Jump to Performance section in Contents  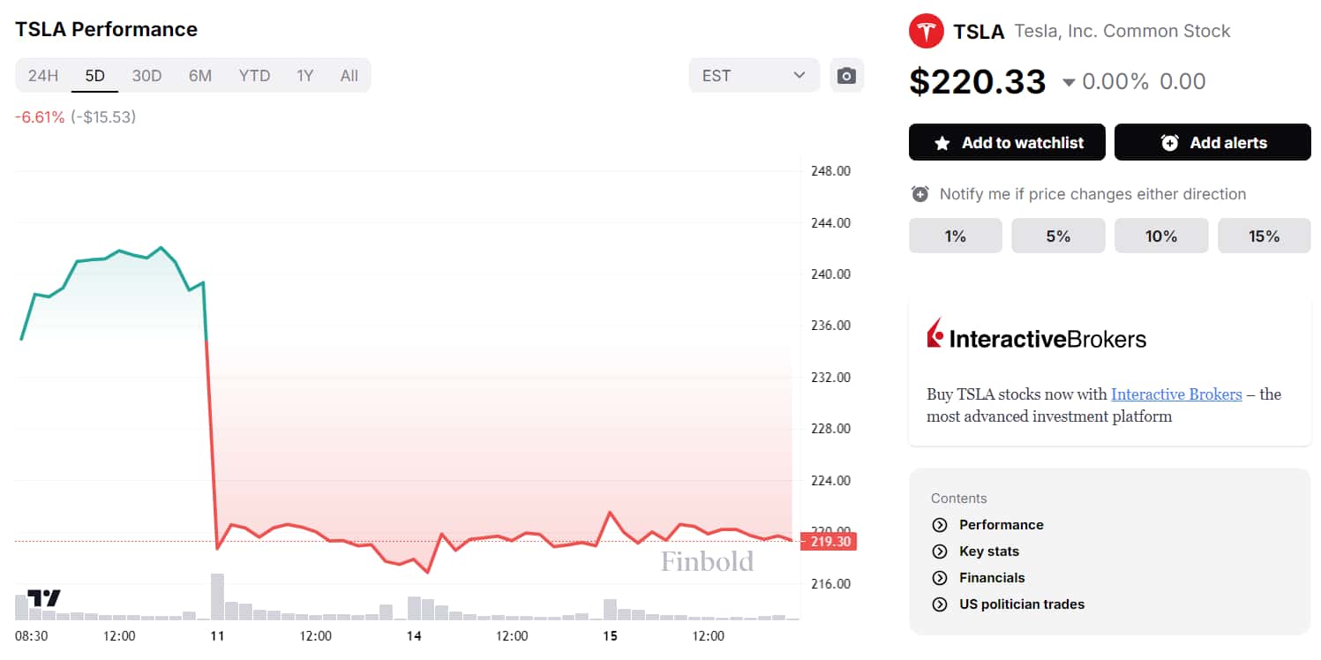point(1001,525)
